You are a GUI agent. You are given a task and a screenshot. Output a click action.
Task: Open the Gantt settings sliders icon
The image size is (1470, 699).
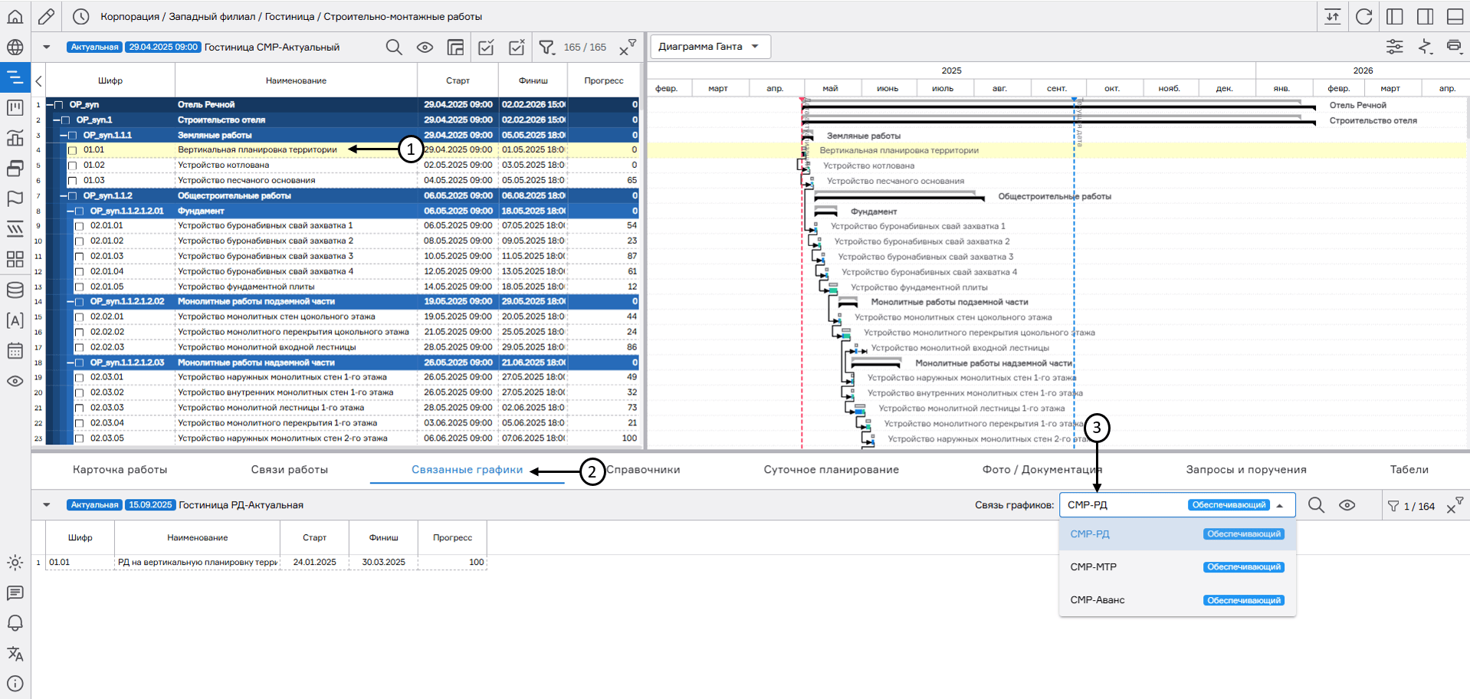[1394, 47]
